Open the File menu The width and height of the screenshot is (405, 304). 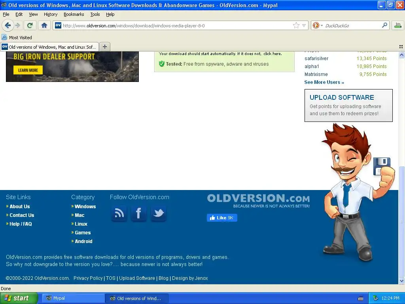tap(6, 14)
